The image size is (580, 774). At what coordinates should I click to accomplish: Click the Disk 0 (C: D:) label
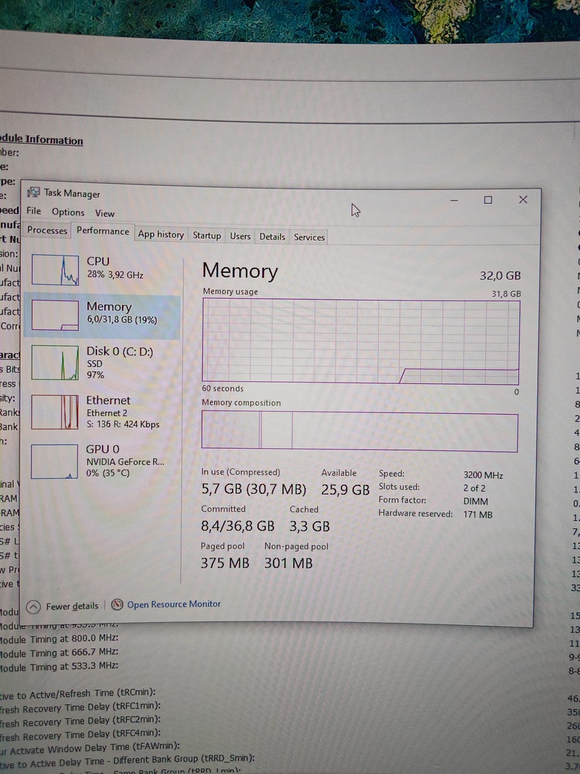(120, 351)
